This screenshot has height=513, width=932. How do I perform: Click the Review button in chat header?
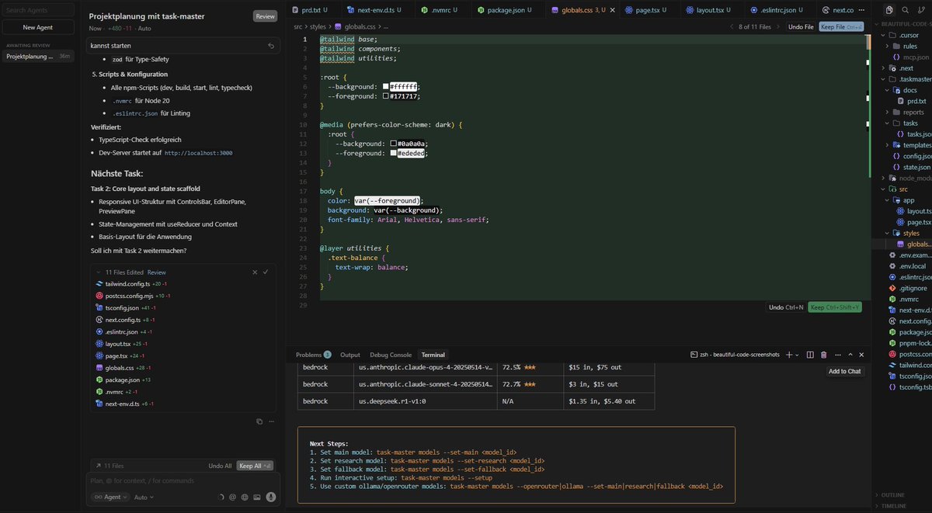pos(264,16)
